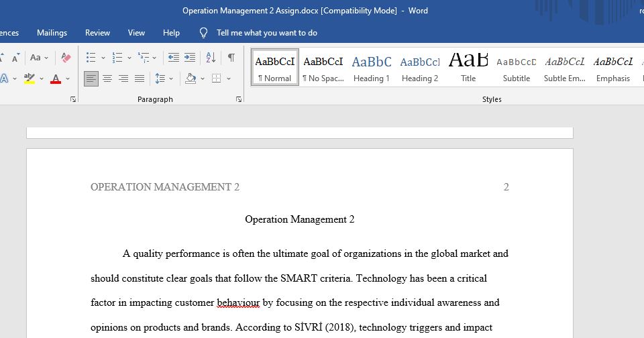Click the citation "SİVRİ (2018)"

pos(325,327)
